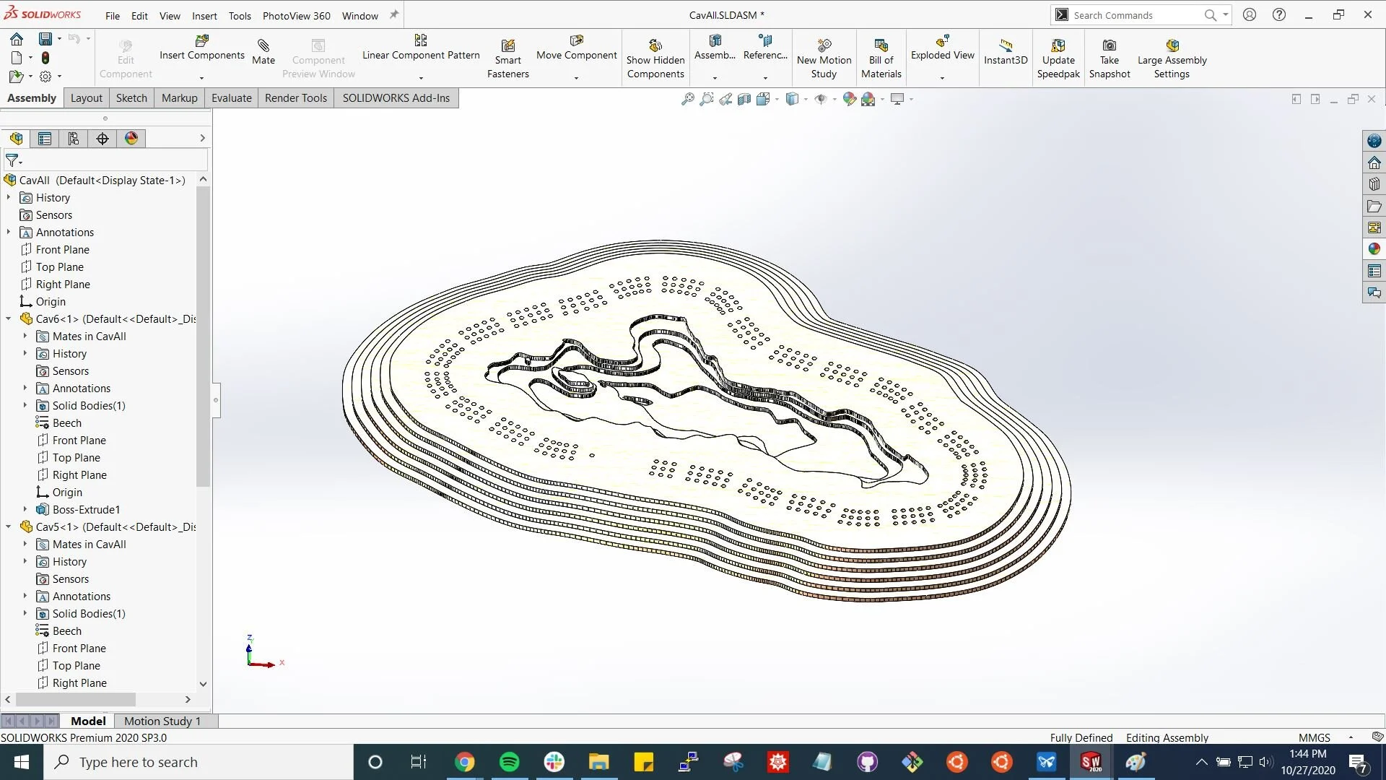The height and width of the screenshot is (780, 1386).
Task: Create a New Motion Study
Action: tap(823, 58)
